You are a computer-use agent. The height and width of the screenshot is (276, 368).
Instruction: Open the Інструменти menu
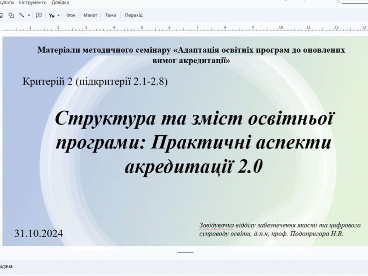point(33,3)
